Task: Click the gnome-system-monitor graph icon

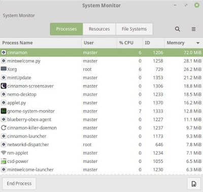Action: point(4,111)
